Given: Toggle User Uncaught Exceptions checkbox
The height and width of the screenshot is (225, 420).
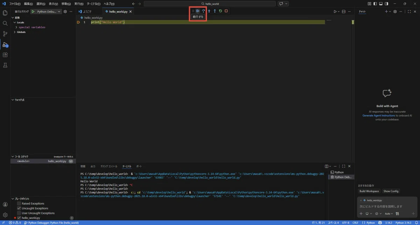Looking at the screenshot, I should click(19, 213).
